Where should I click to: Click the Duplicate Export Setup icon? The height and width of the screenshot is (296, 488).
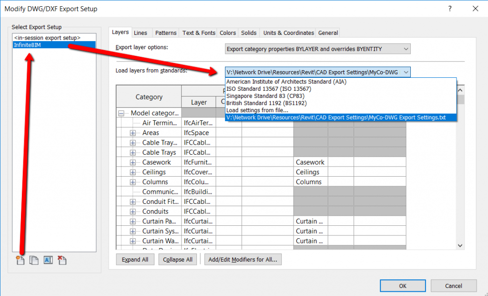click(x=34, y=260)
